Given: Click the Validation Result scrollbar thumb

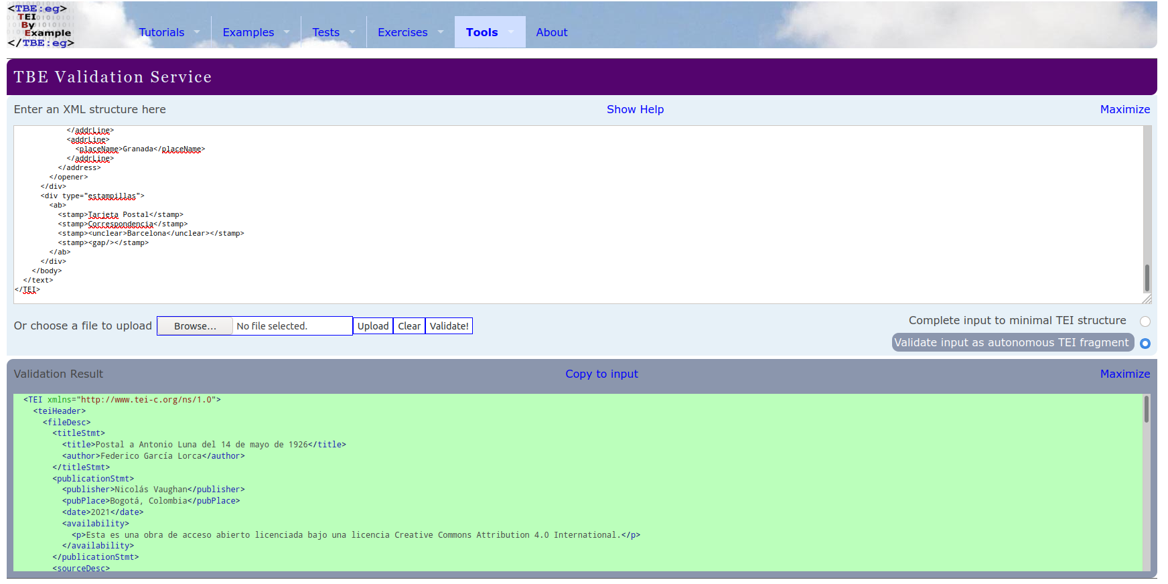Looking at the screenshot, I should (x=1146, y=409).
